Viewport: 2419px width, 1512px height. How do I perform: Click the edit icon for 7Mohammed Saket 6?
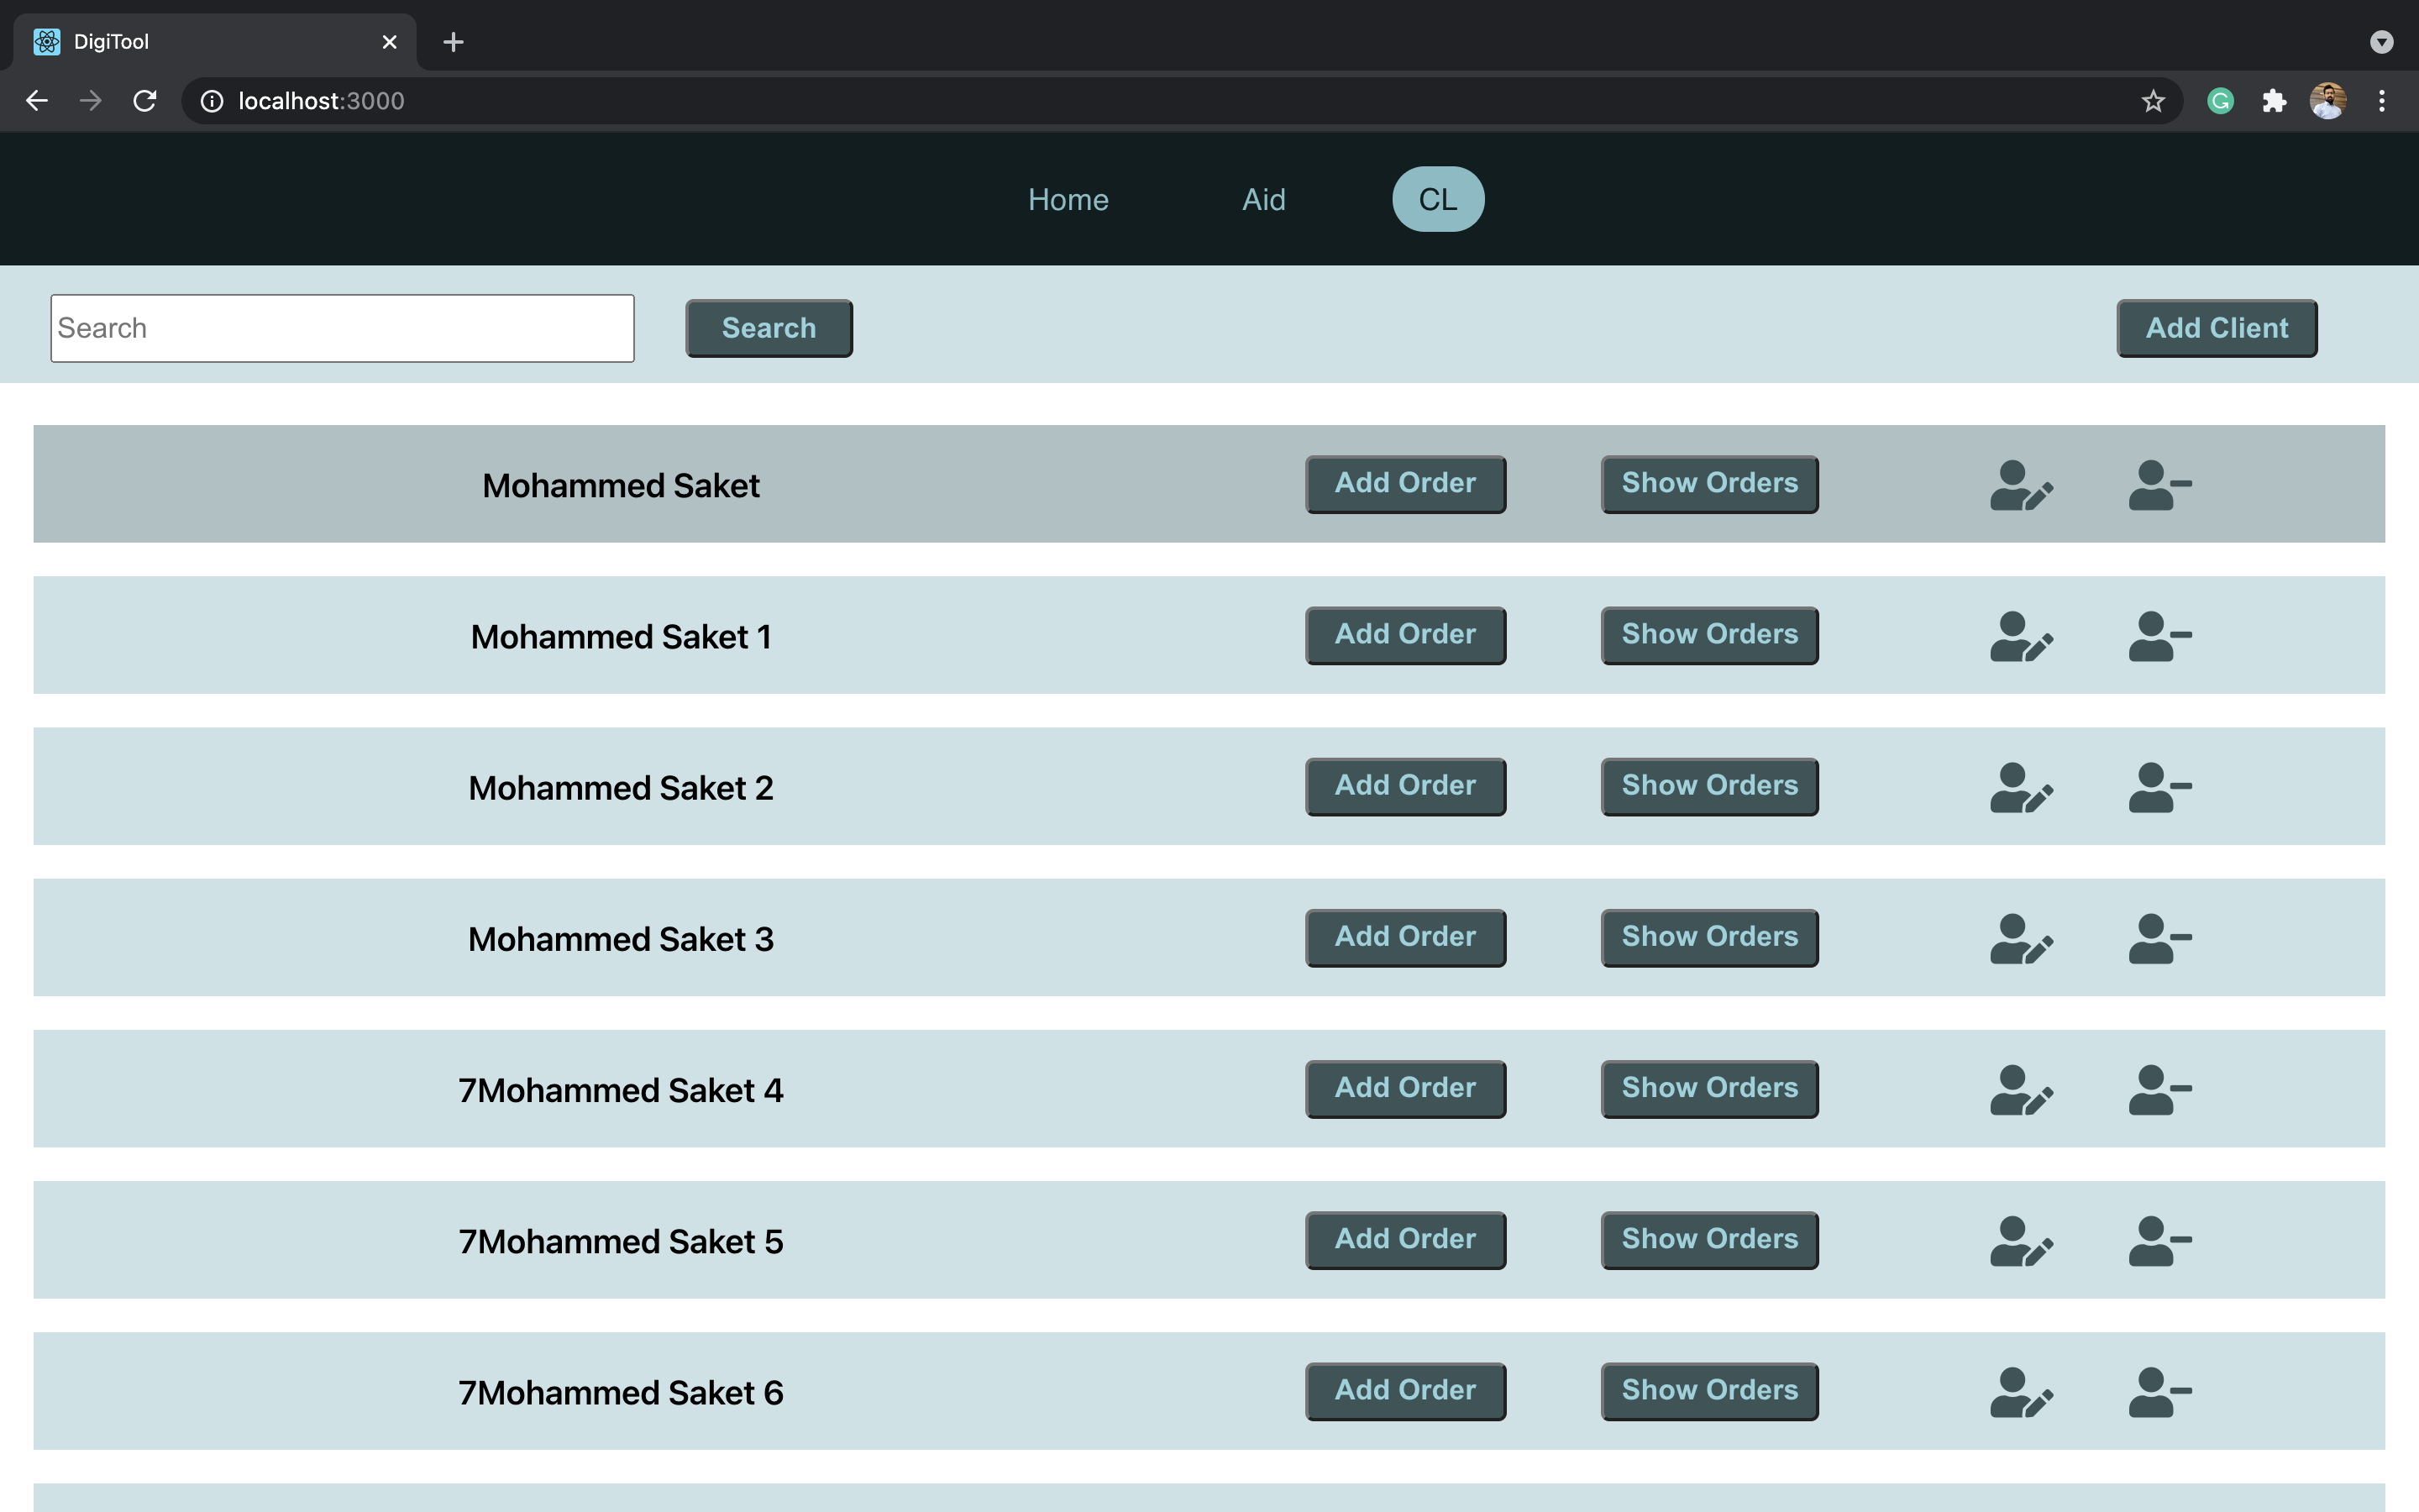click(2021, 1391)
